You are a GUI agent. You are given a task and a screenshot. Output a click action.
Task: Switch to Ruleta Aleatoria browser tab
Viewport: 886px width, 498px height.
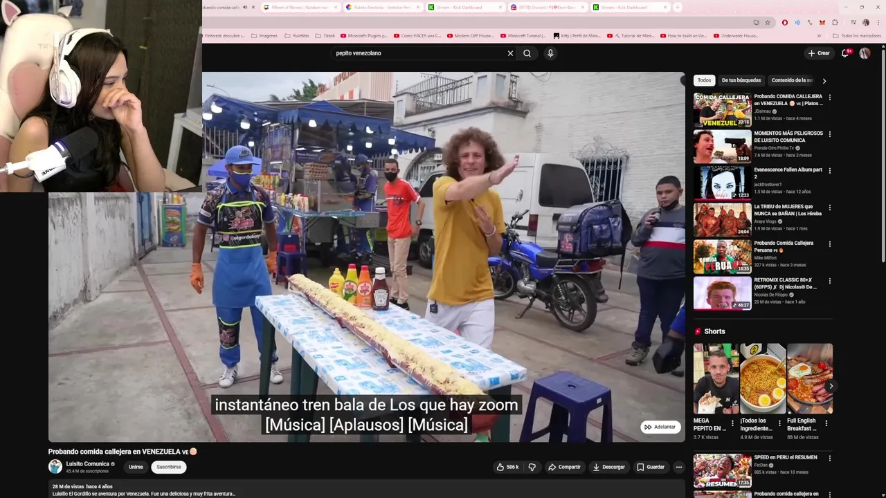coord(383,8)
